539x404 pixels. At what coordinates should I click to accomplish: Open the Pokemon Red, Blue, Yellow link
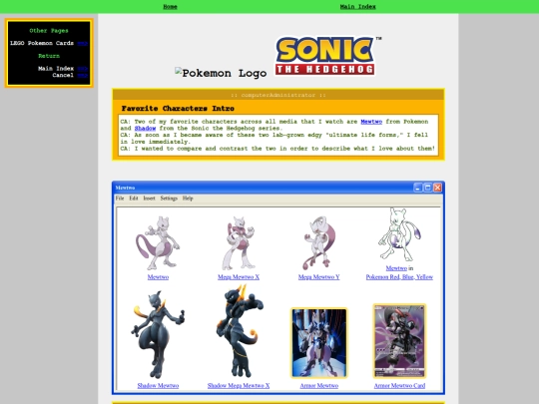[399, 277]
